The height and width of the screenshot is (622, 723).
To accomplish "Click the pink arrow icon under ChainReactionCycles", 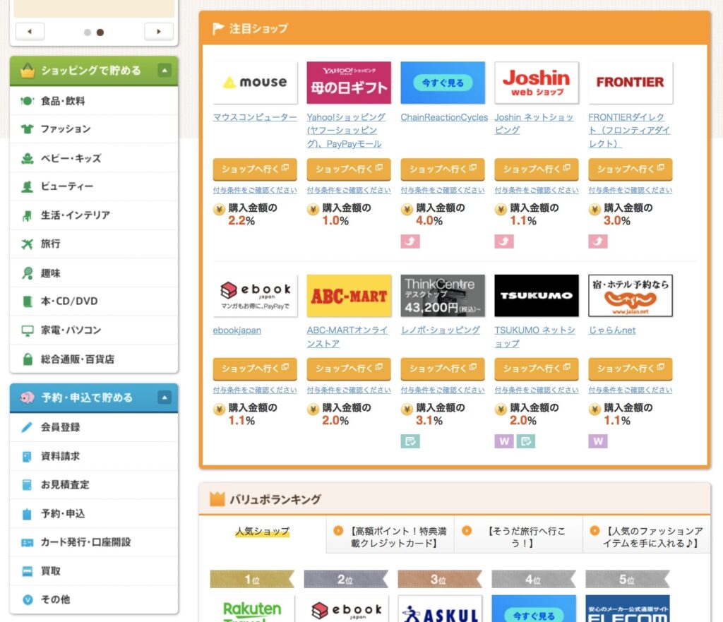I will pyautogui.click(x=410, y=241).
